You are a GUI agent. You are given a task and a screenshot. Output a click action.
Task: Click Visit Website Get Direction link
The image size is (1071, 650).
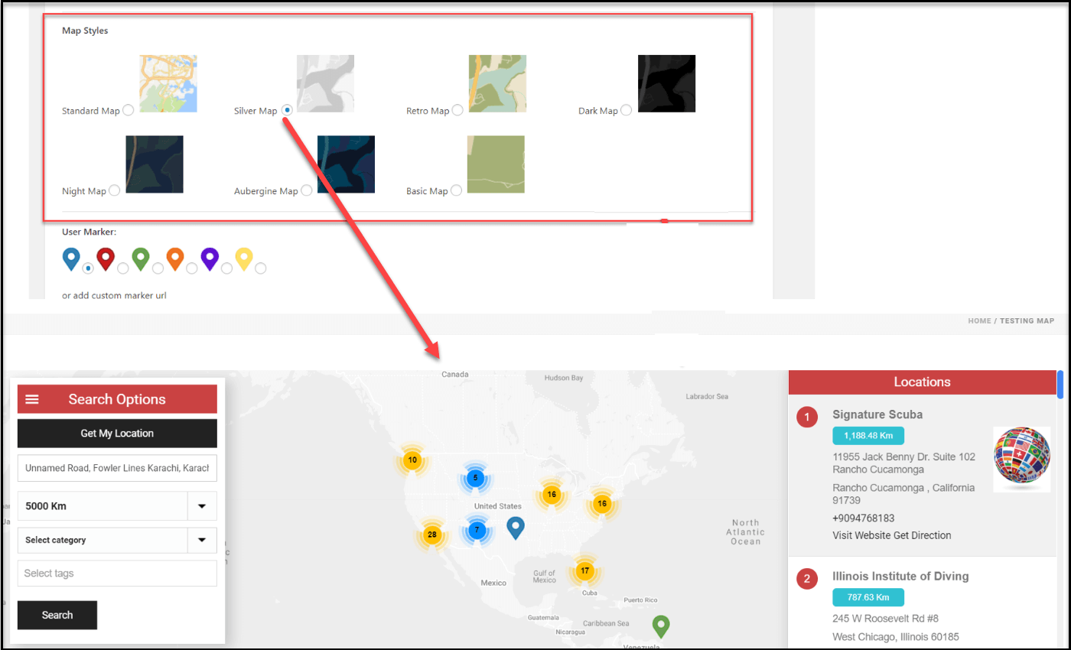(892, 535)
